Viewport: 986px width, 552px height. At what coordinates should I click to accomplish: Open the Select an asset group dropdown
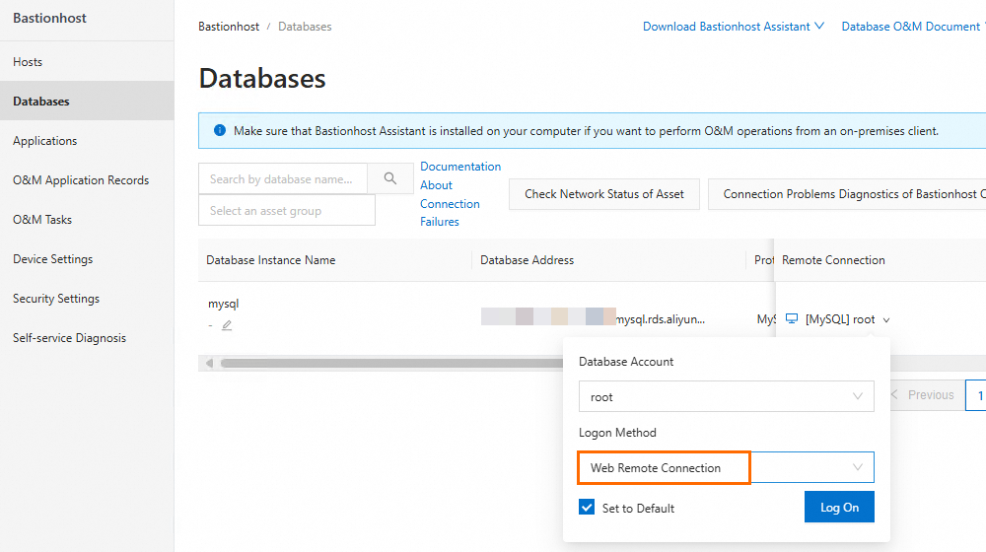tap(286, 210)
